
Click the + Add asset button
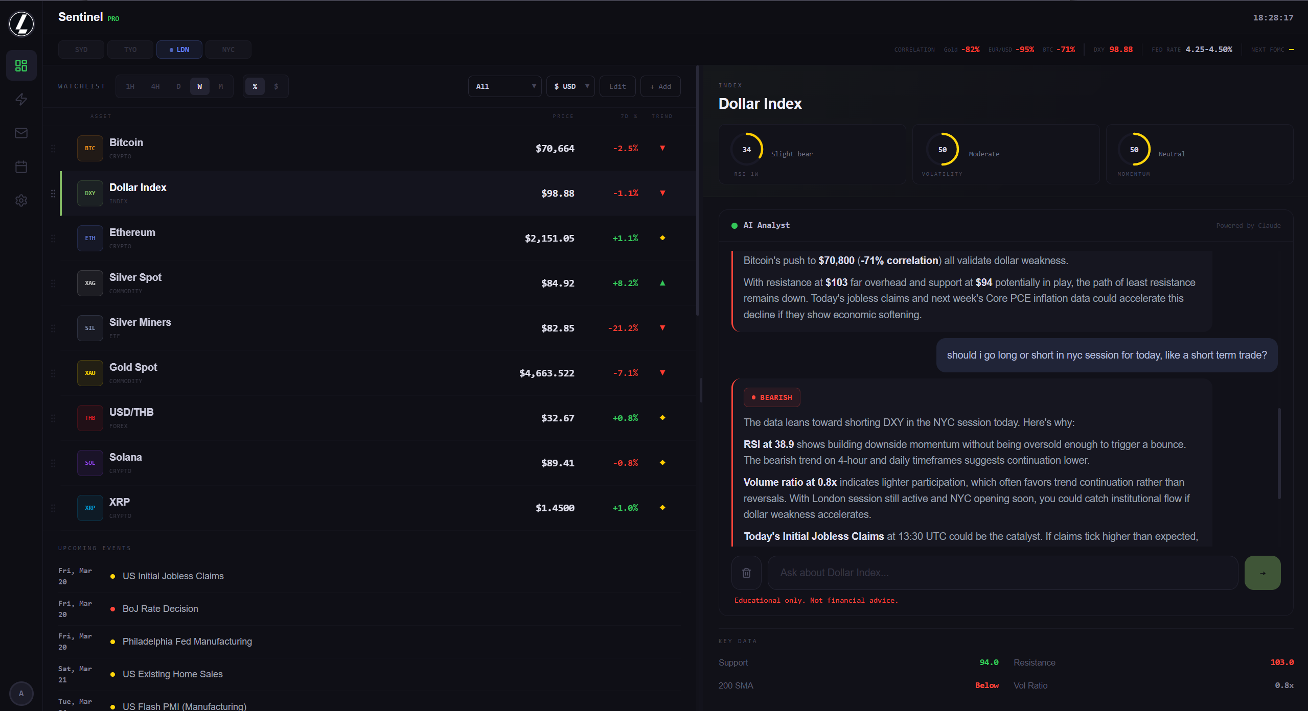point(660,86)
